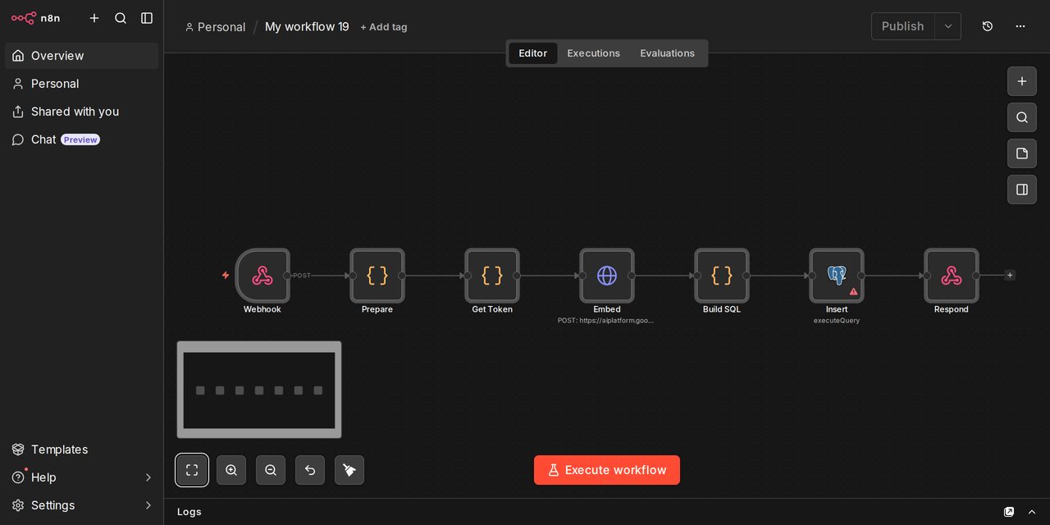
Task: Click the n8n logo
Action: click(35, 18)
